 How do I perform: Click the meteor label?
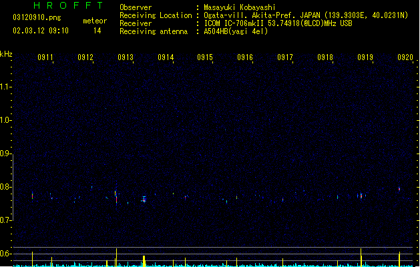(95, 21)
